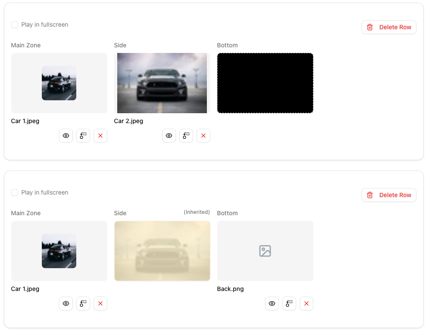Remove Car 1.jpeg from the first row
The image size is (428, 331).
click(100, 136)
